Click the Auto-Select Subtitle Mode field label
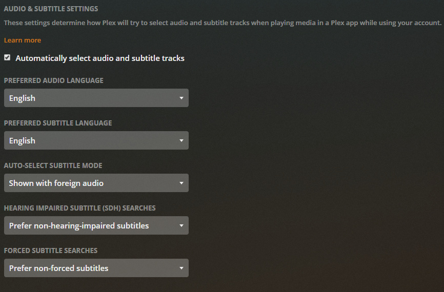The image size is (444, 292). (53, 165)
